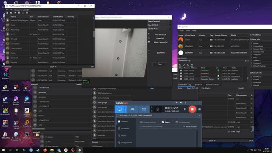Select Bandicam HDMI device recording mode icon
Image resolution: width=272 pixels, height=153 pixels.
(x=144, y=109)
